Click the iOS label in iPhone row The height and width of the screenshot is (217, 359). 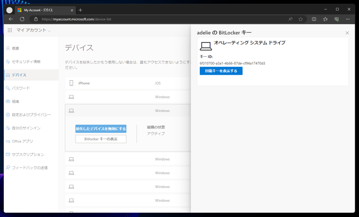tap(158, 83)
